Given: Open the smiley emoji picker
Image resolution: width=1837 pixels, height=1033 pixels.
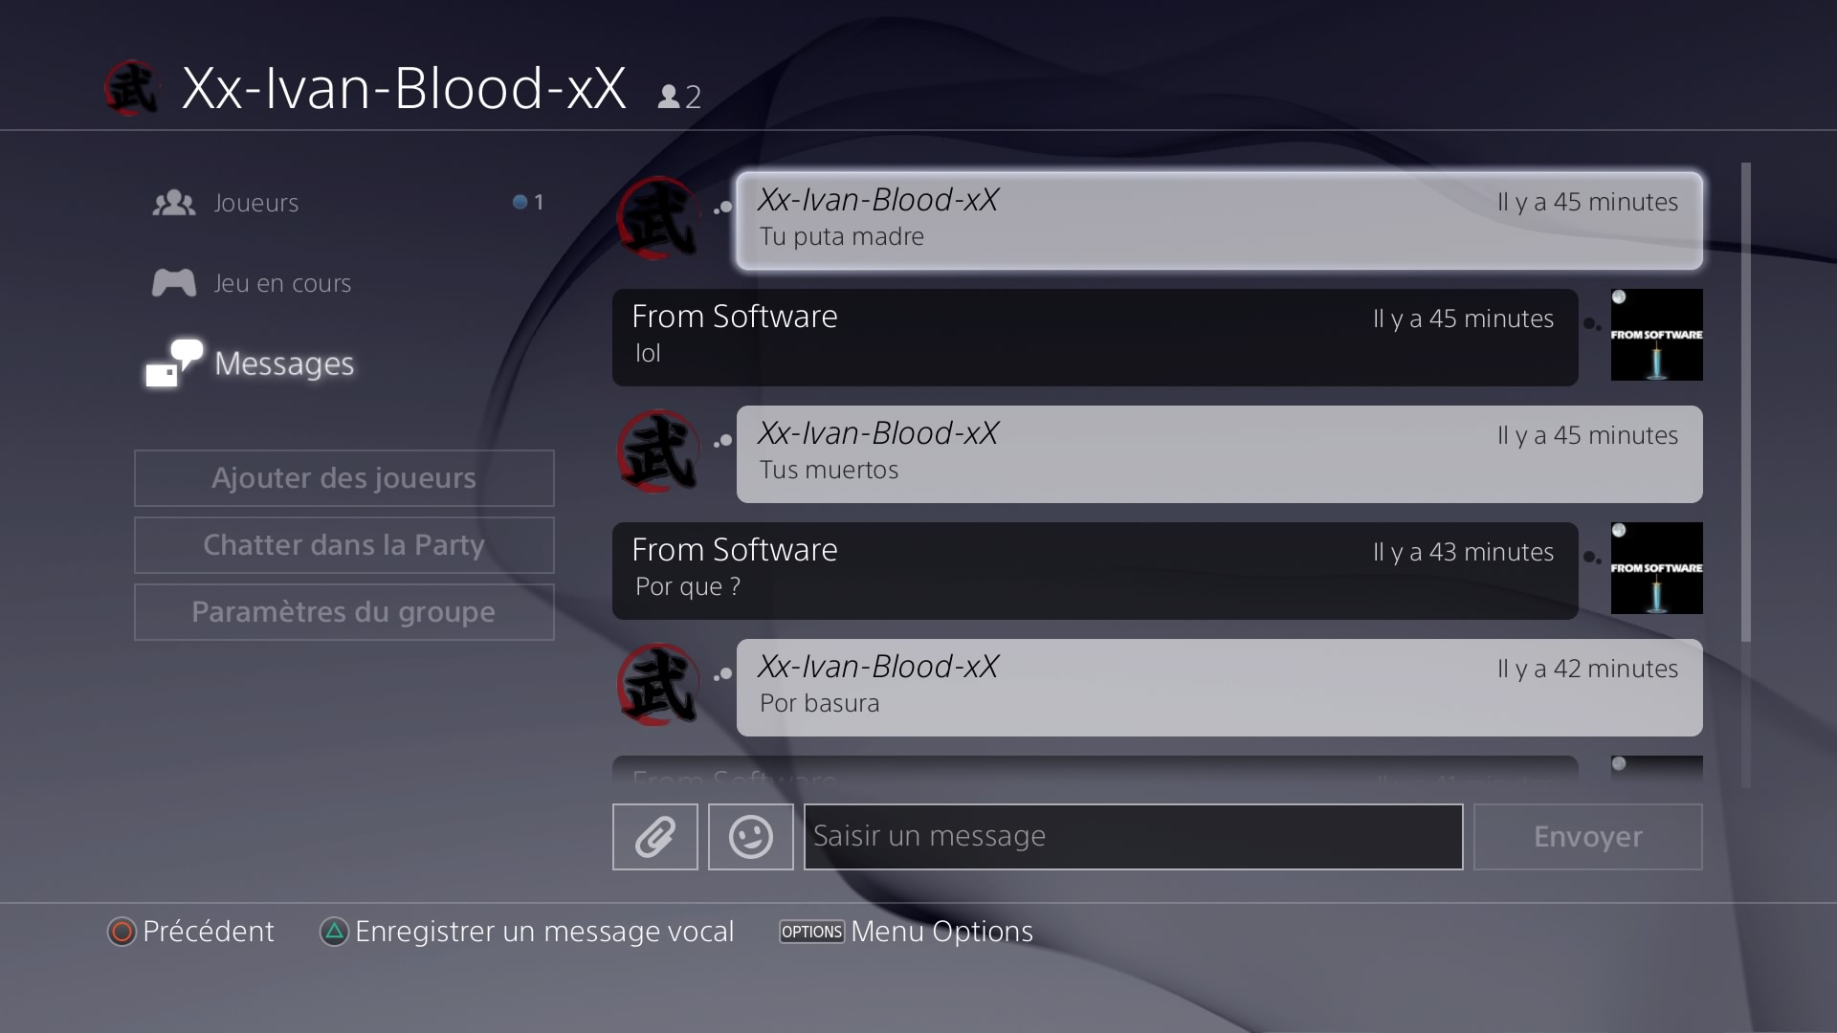Looking at the screenshot, I should (751, 837).
